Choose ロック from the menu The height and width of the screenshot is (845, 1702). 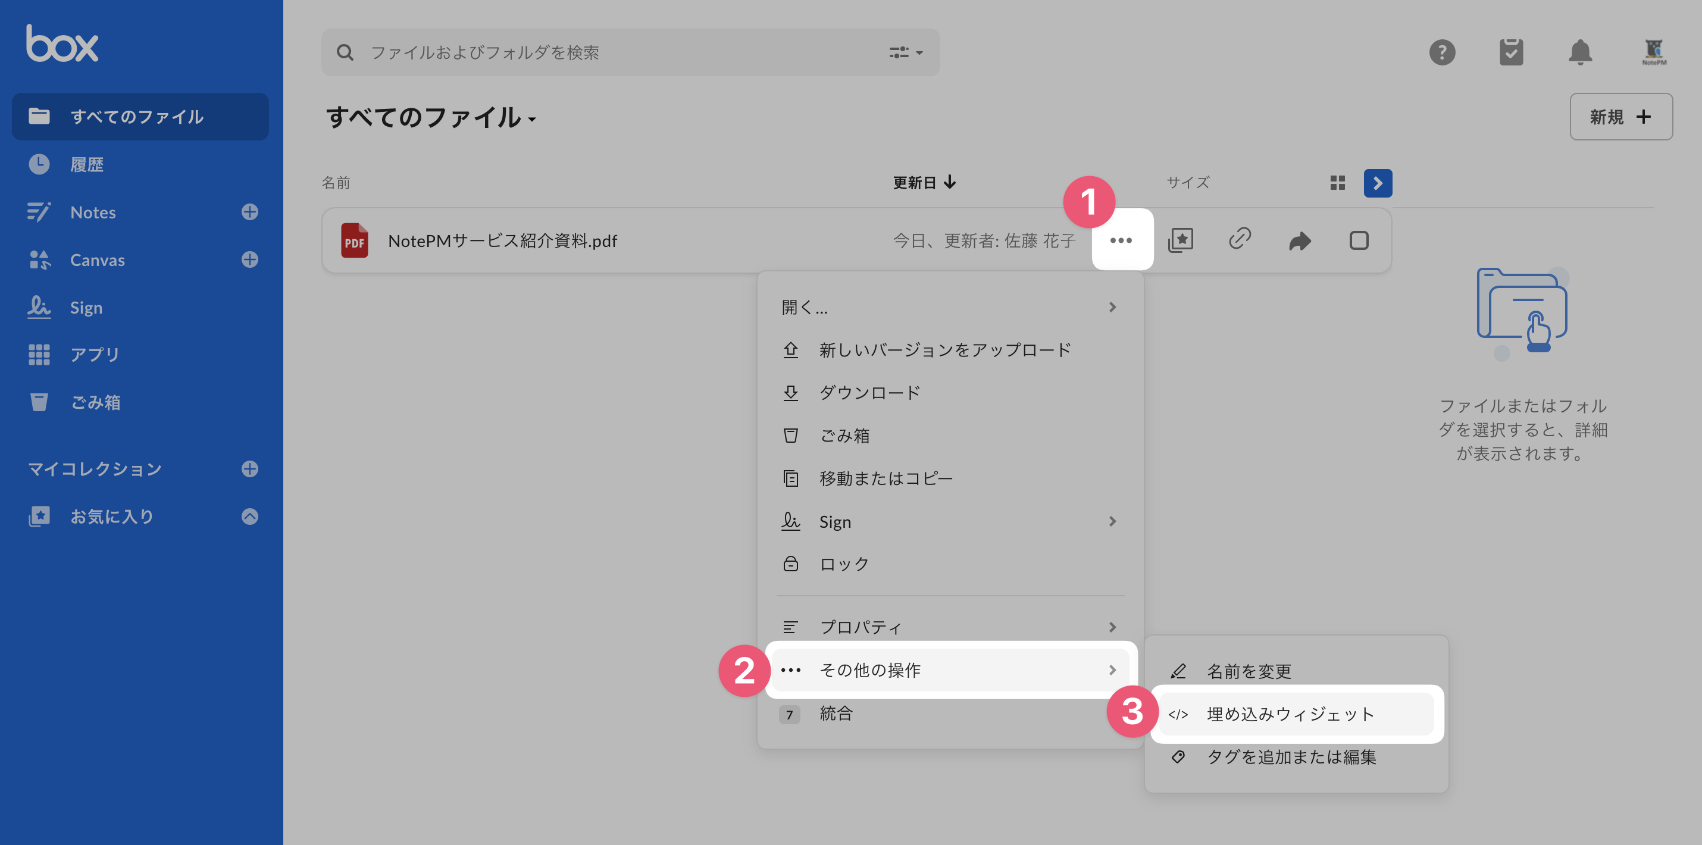click(950, 564)
